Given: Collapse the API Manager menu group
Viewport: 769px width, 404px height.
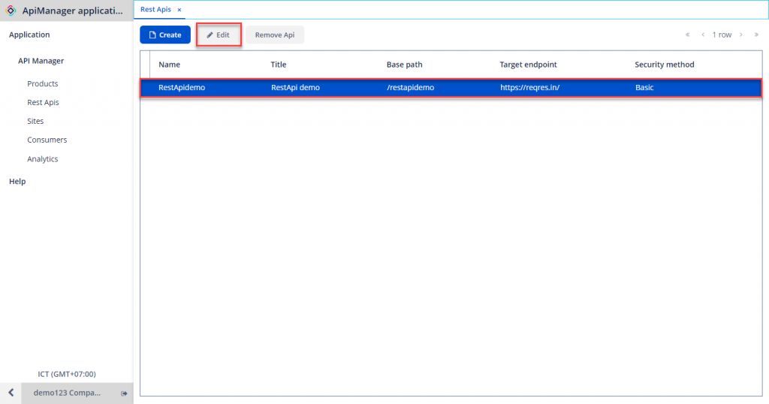Looking at the screenshot, I should [41, 61].
